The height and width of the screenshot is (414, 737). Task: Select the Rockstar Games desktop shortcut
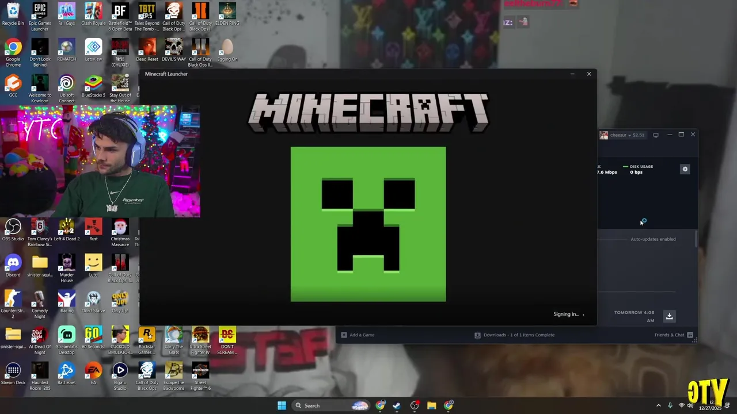147,340
